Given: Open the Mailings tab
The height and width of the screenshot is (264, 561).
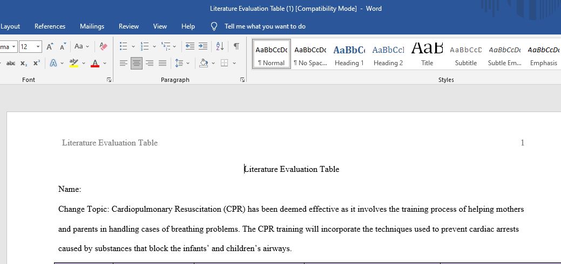Looking at the screenshot, I should tap(92, 26).
